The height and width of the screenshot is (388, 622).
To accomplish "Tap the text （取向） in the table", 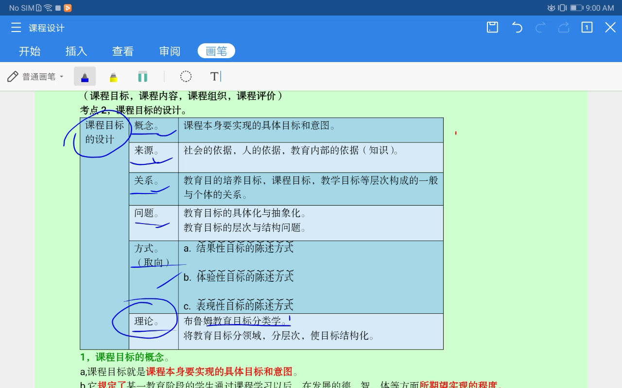I will [153, 262].
